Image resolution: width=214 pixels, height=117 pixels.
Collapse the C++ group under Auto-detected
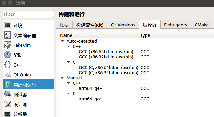(x=69, y=46)
